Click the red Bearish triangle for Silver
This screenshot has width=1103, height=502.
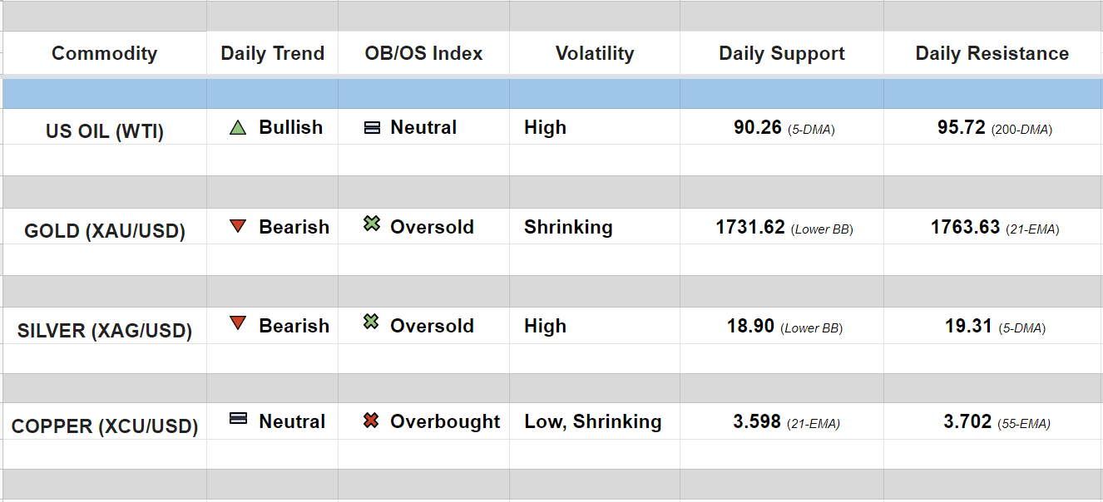coord(238,324)
